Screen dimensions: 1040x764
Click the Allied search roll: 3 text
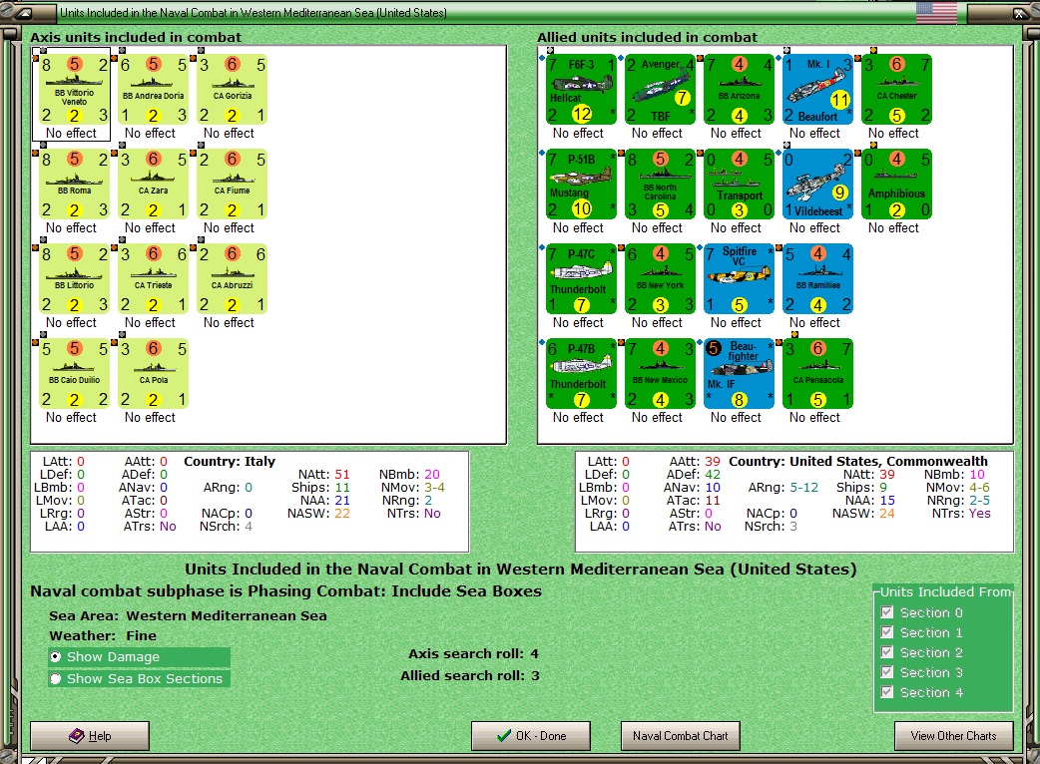(x=469, y=675)
